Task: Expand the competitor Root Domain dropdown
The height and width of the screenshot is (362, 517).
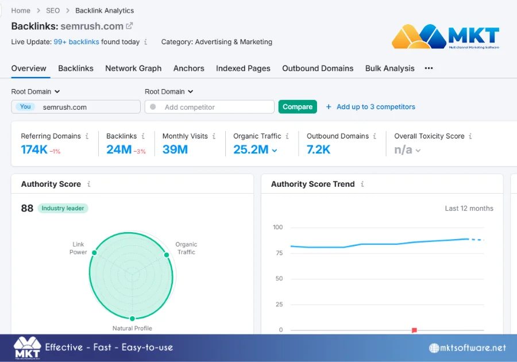Action: click(x=169, y=92)
